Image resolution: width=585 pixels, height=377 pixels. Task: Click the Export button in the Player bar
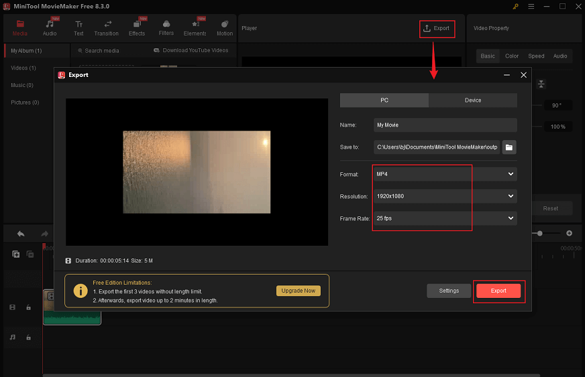coord(437,29)
